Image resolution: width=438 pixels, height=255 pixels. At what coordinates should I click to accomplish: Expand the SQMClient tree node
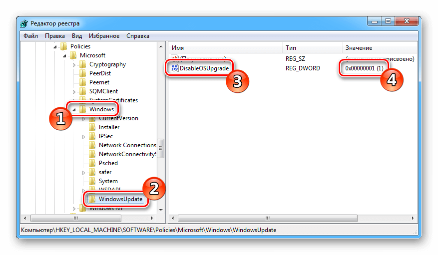tap(74, 92)
